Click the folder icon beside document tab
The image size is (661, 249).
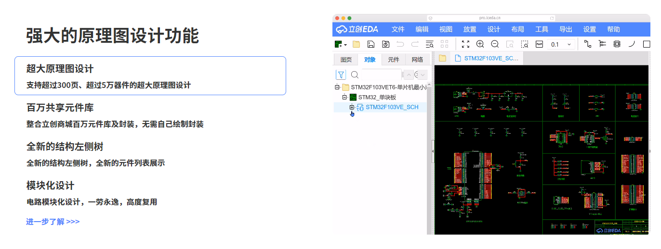442,59
